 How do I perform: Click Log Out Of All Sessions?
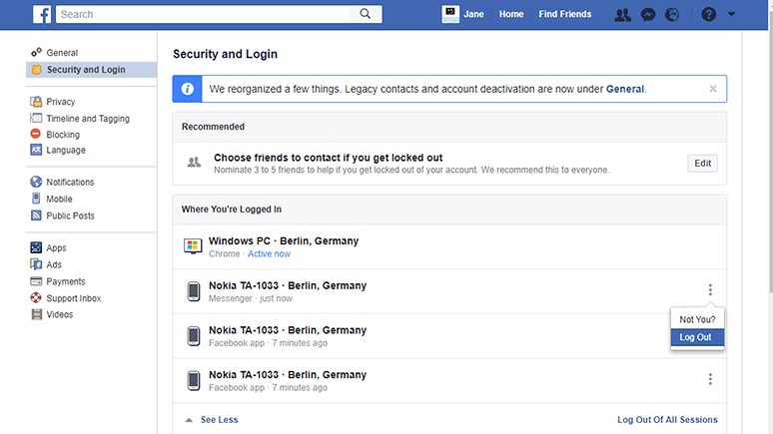click(x=667, y=420)
